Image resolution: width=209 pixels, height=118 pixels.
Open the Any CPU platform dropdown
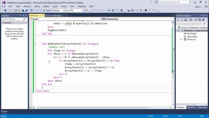(x=73, y=10)
